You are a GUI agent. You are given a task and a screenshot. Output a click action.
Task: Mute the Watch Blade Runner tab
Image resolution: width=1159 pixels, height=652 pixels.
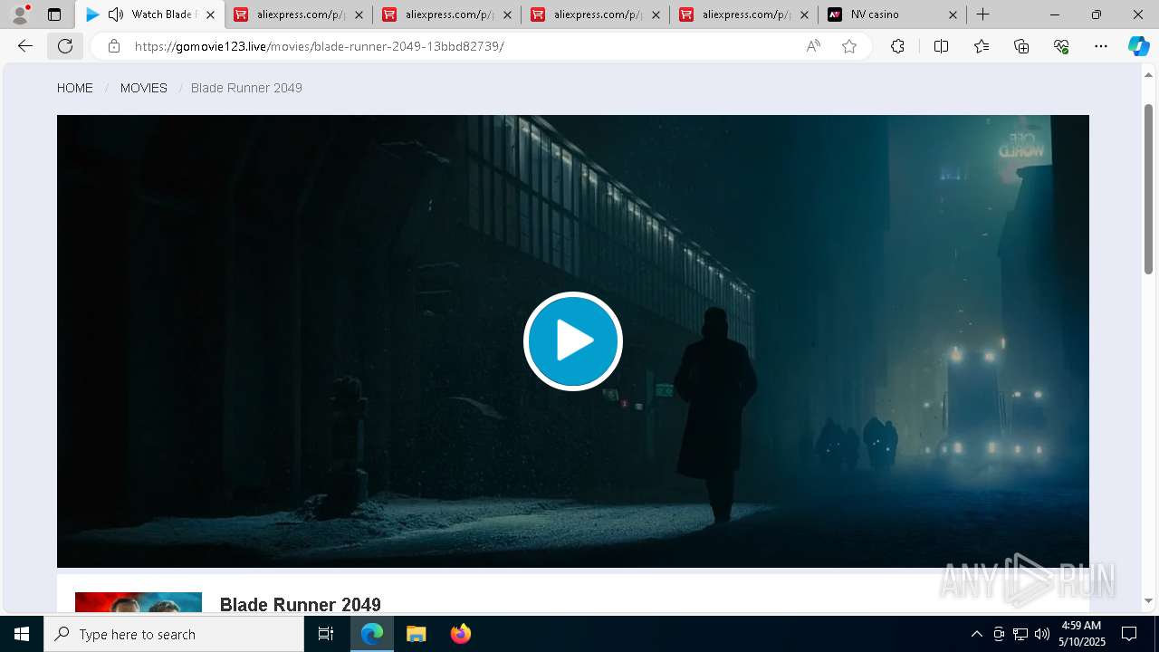(116, 14)
